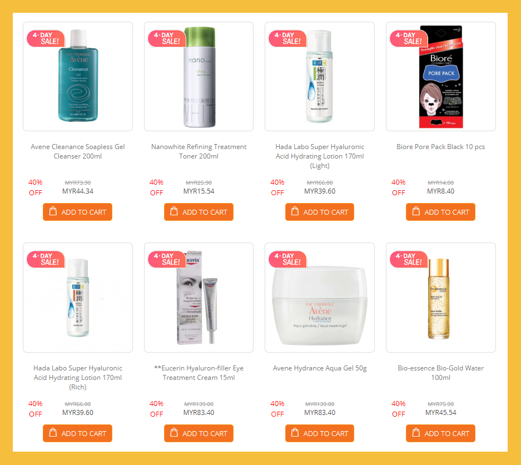
Task: Add Avene Hydrance Aqua Gel to cart
Action: click(320, 433)
